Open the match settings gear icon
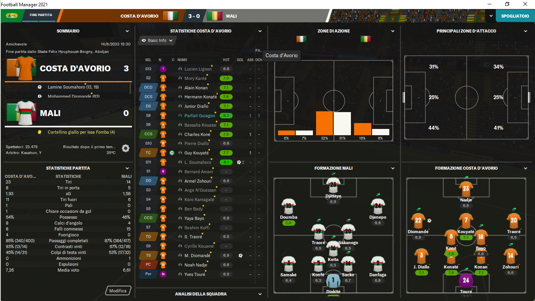 (x=125, y=148)
